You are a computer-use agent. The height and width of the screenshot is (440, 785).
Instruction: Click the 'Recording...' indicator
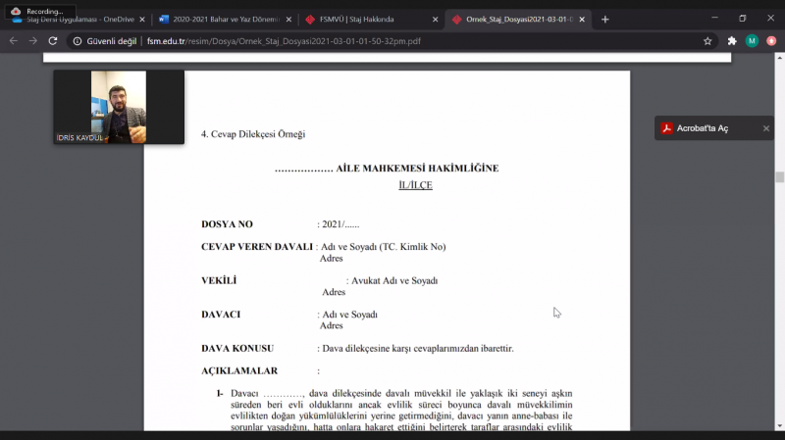coord(37,11)
